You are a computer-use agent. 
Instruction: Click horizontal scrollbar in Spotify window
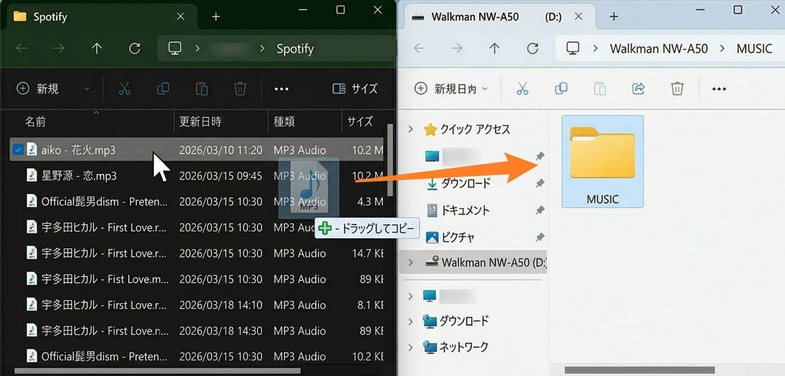click(158, 371)
